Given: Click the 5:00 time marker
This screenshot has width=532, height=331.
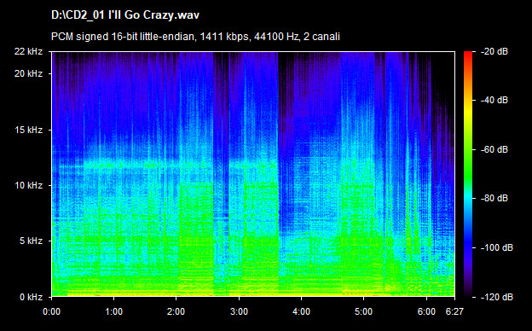Looking at the screenshot, I should coord(364,311).
